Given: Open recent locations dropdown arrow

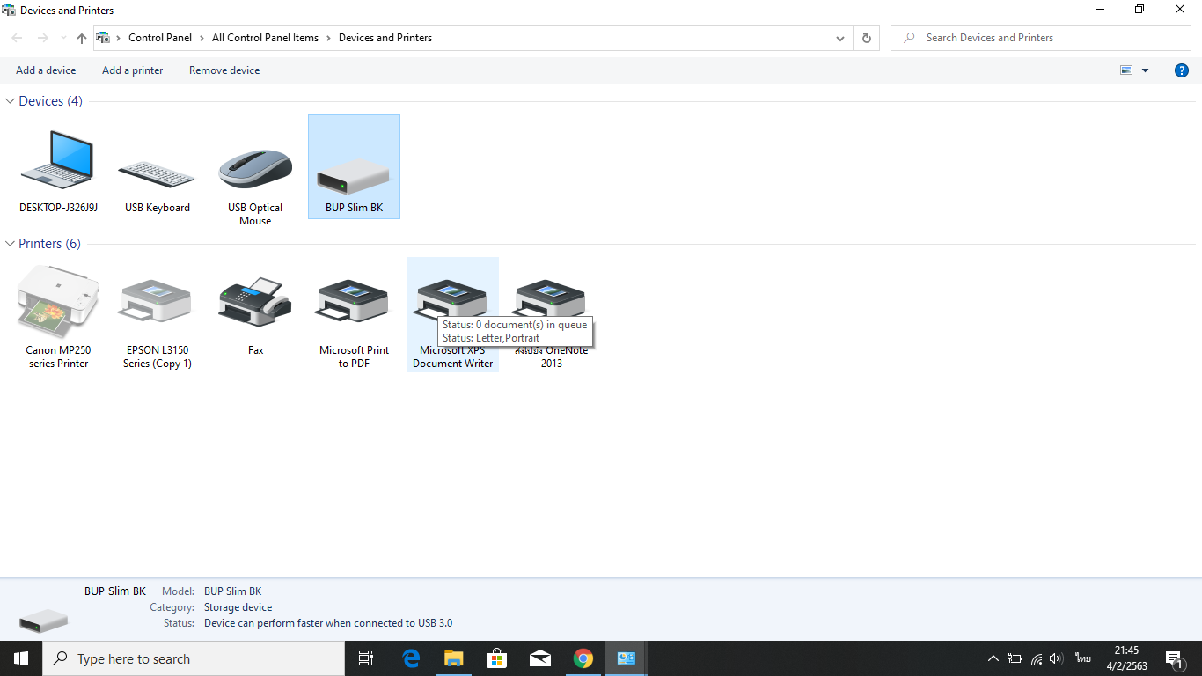Looking at the screenshot, I should 63,38.
